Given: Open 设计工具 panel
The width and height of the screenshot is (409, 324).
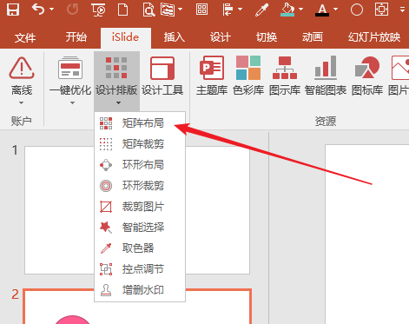Looking at the screenshot, I should point(162,76).
